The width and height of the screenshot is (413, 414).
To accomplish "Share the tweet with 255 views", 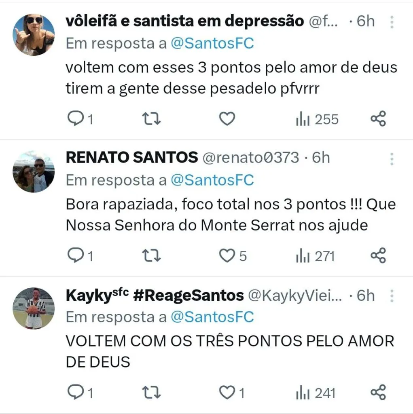I will [x=378, y=119].
